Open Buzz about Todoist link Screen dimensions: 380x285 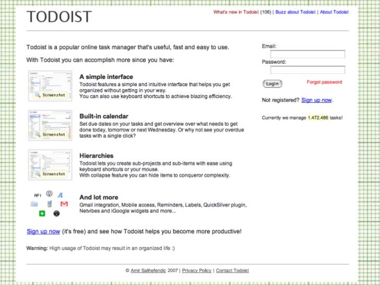pyautogui.click(x=295, y=12)
